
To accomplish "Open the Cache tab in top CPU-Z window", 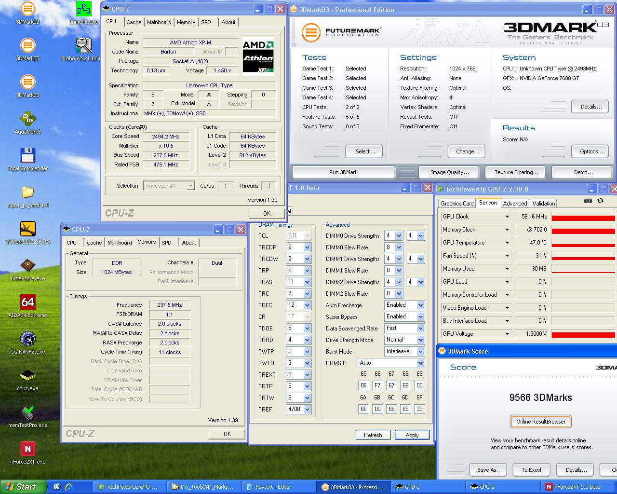I will 134,22.
